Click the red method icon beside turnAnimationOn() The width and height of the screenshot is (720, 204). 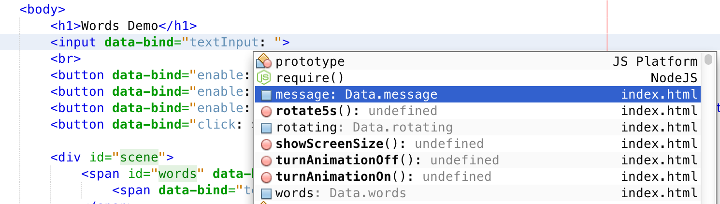pos(266,177)
